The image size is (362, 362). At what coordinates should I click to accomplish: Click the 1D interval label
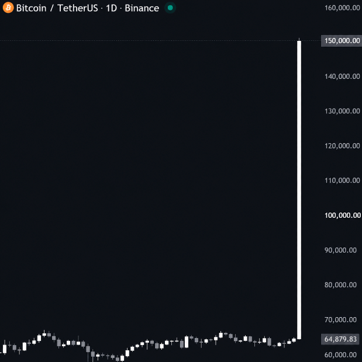111,8
